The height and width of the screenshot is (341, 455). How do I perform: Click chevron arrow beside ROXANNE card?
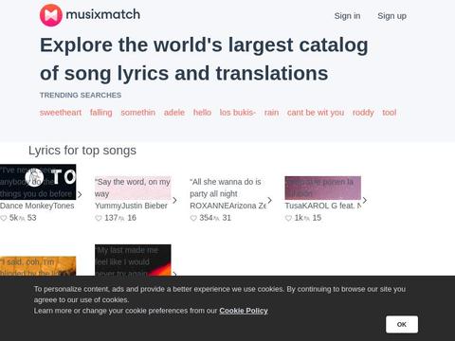coord(269,200)
